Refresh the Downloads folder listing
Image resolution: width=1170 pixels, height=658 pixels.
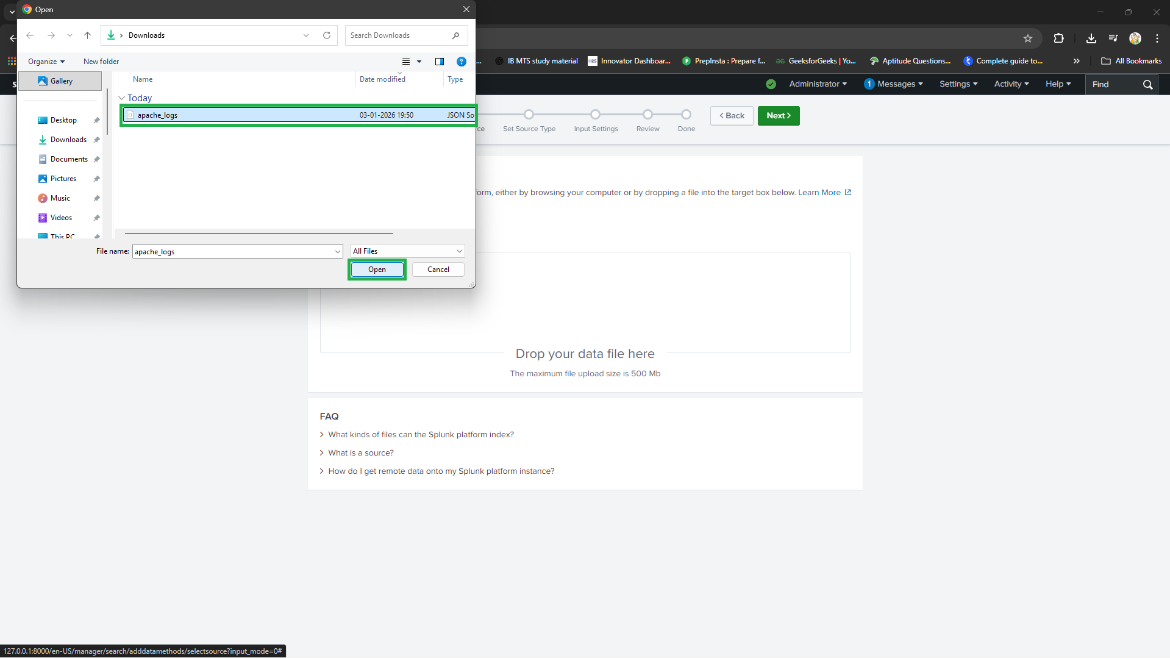(x=327, y=35)
